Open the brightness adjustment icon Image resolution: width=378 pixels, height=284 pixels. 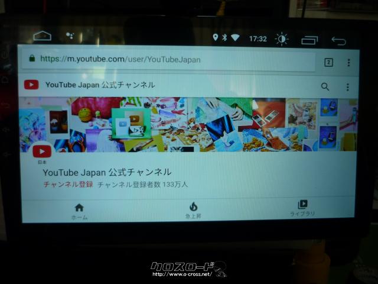[x=281, y=38]
